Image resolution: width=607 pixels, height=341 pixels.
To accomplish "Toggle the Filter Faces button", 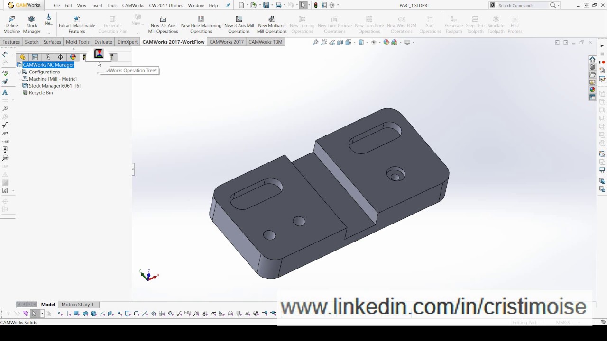I will click(77, 314).
